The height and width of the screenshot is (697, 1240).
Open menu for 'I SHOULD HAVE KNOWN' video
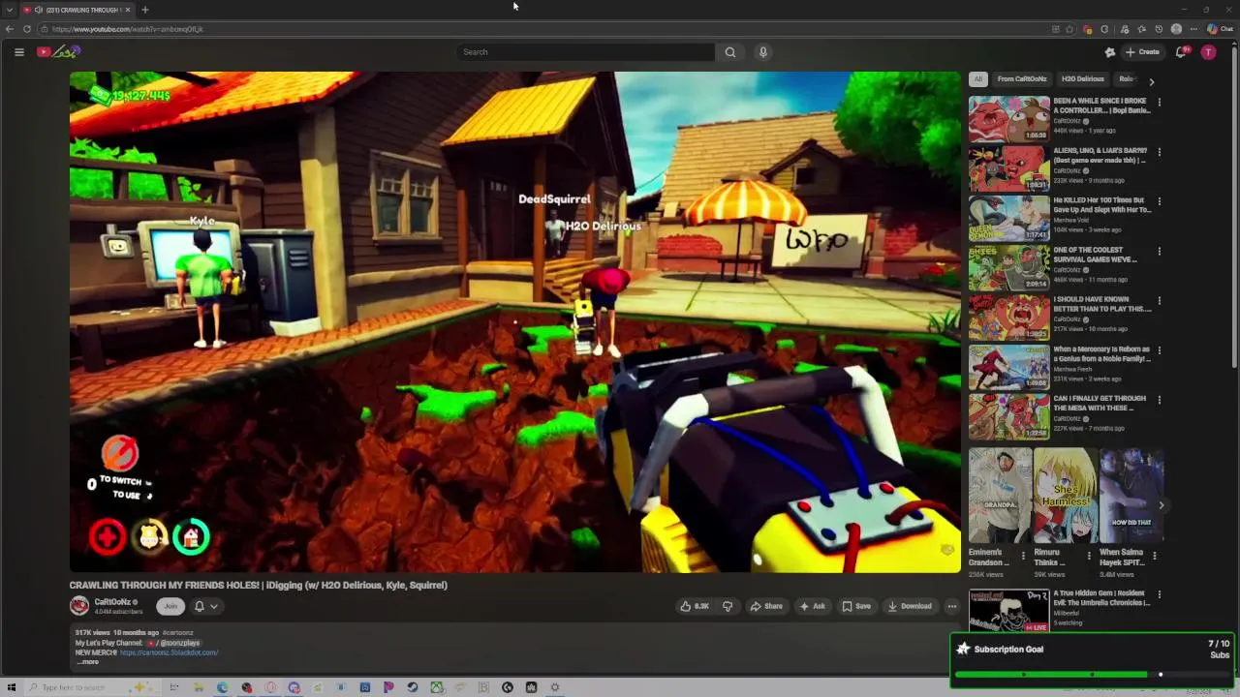(1160, 300)
